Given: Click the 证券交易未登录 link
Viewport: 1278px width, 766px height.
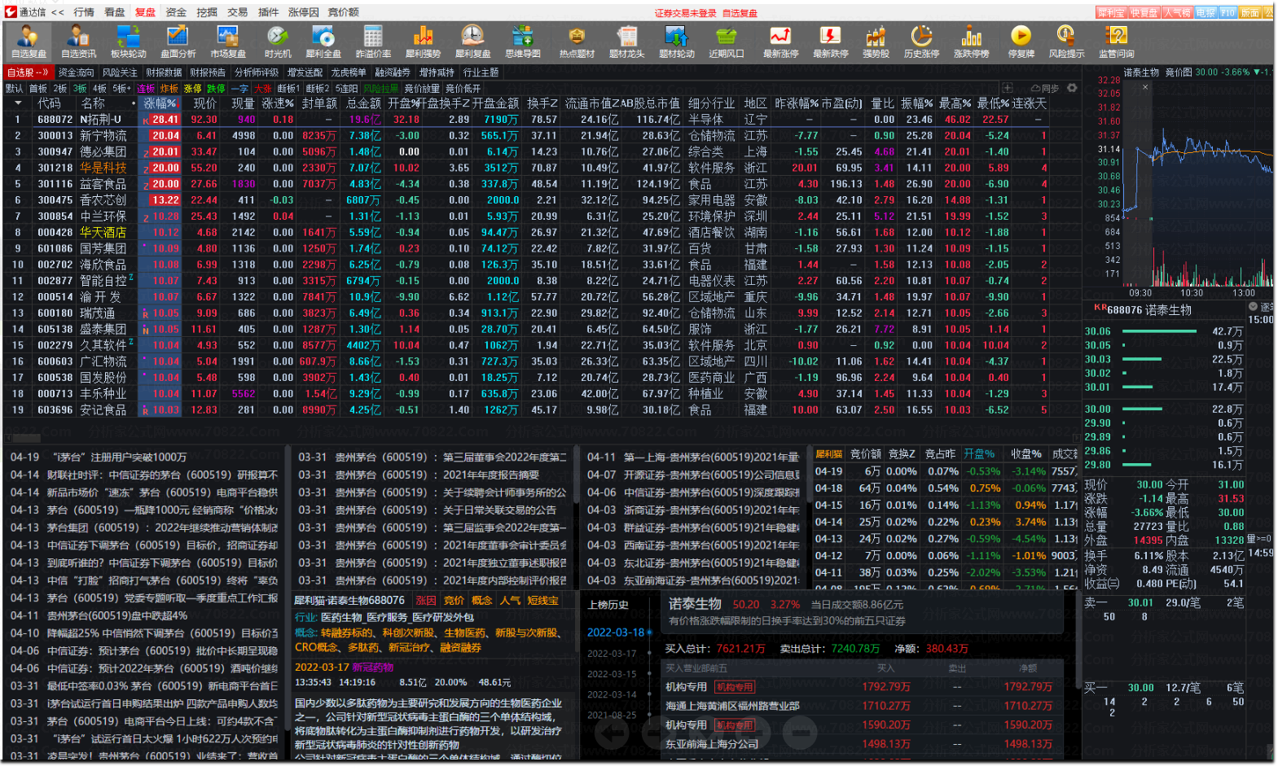Looking at the screenshot, I should pyautogui.click(x=686, y=13).
